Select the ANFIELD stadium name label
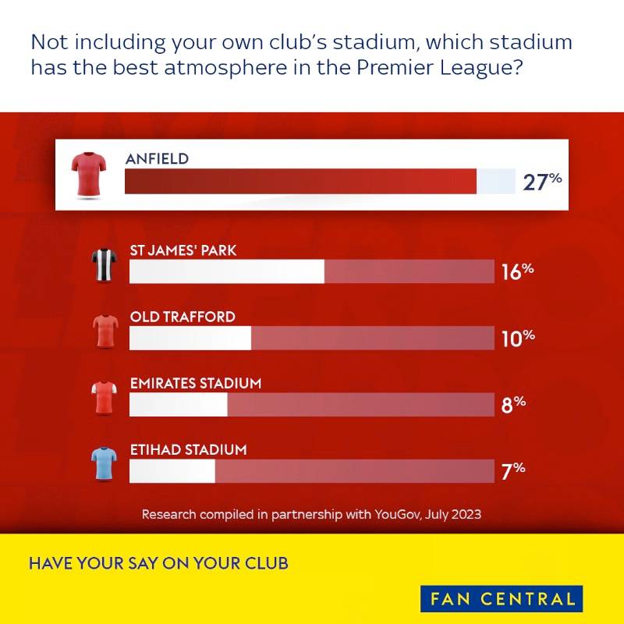Screen dimensions: 624x624 tap(157, 159)
